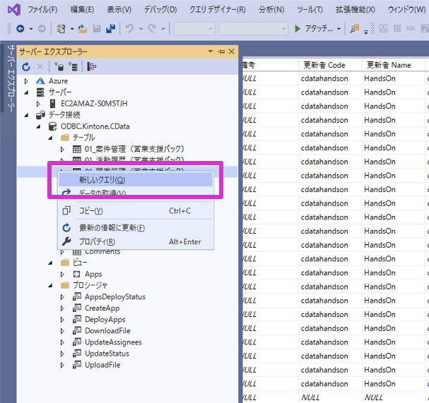Viewport: 429px width, 403px height.
Task: Choose 新しいクエリ(Q) from context menu
Action: [x=136, y=180]
